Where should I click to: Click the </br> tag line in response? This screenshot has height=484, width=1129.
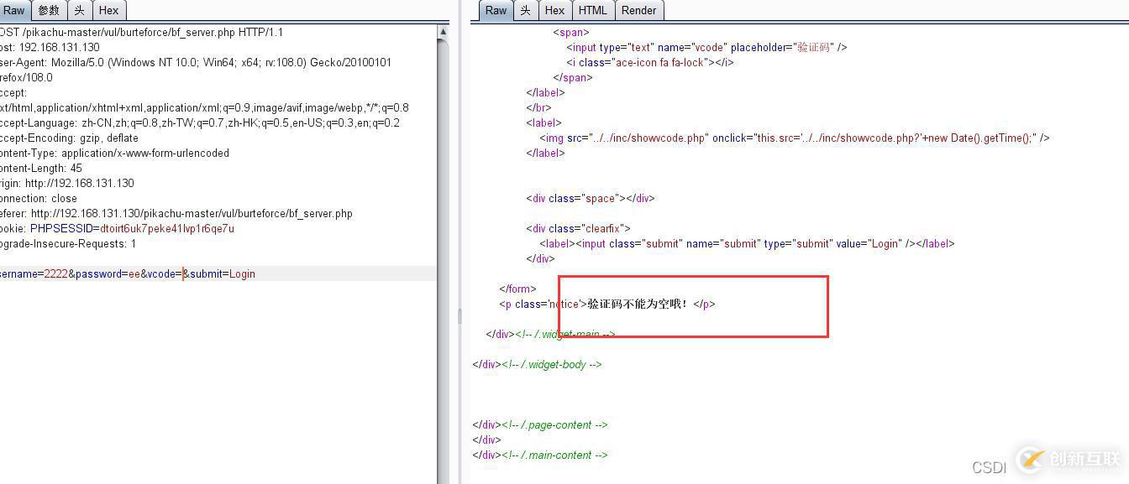pyautogui.click(x=538, y=108)
